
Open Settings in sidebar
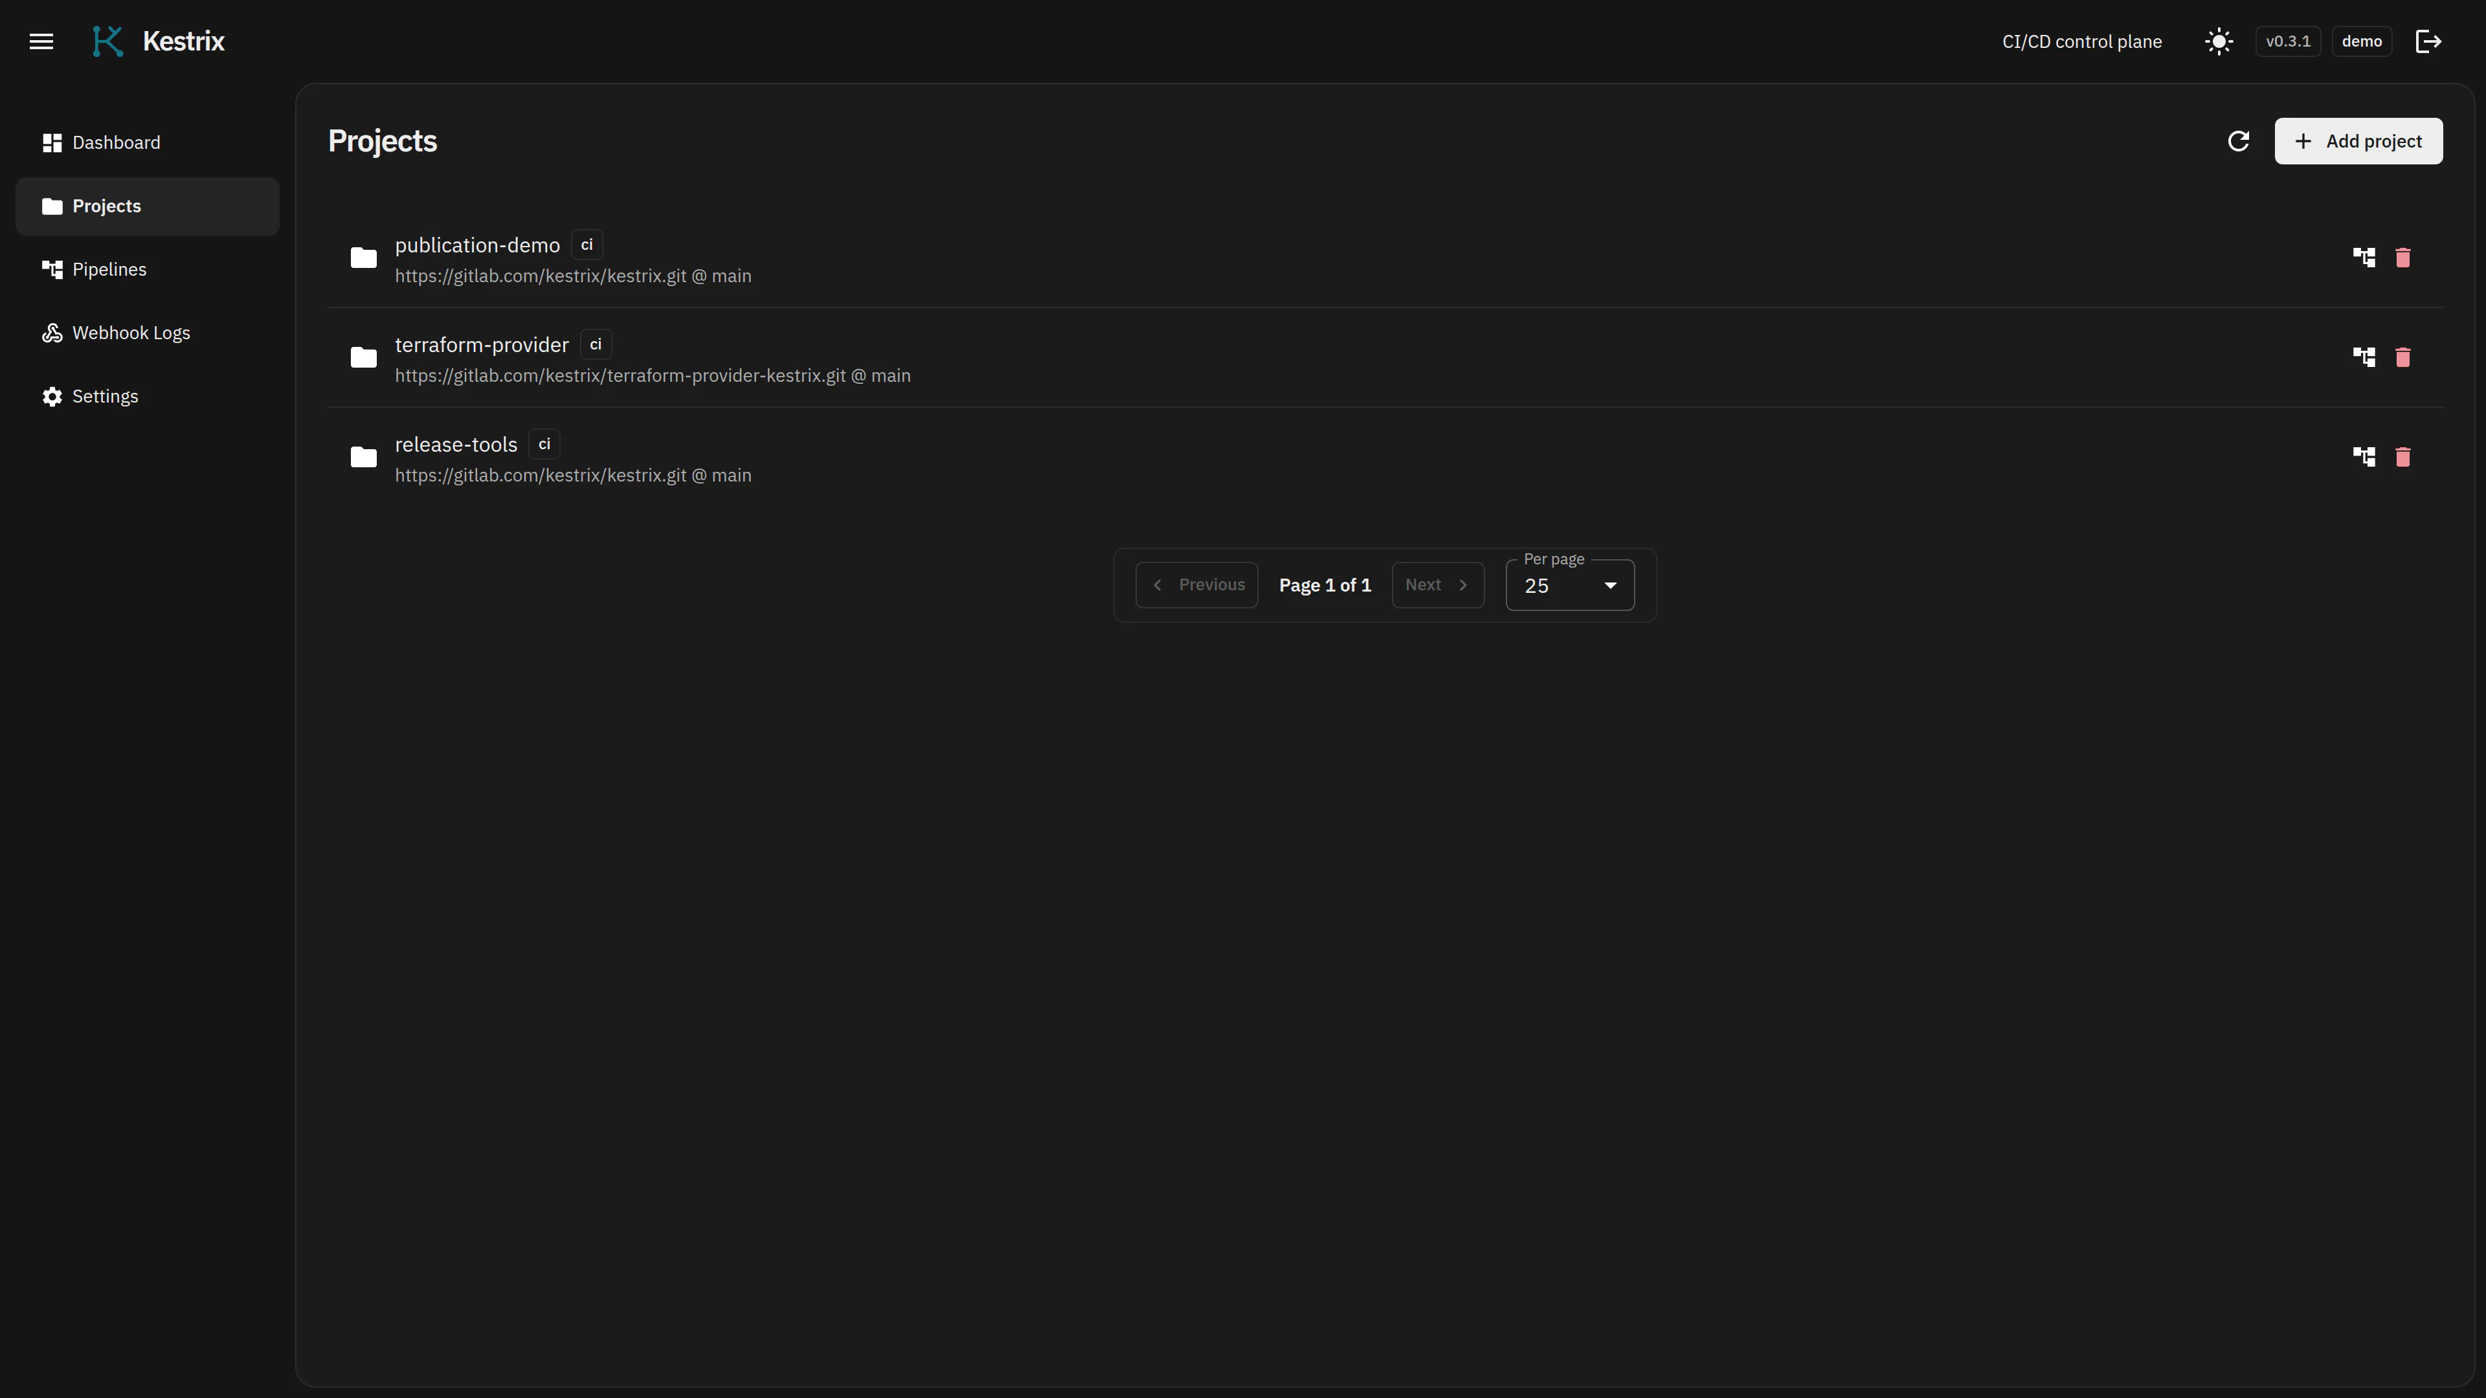click(148, 397)
